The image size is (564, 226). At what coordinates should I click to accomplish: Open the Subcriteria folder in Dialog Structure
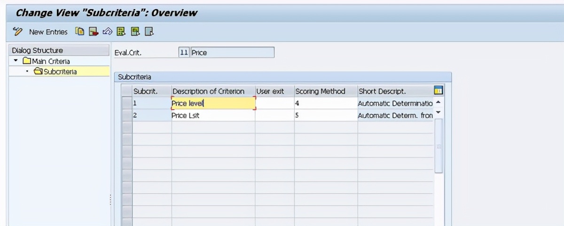pos(55,72)
